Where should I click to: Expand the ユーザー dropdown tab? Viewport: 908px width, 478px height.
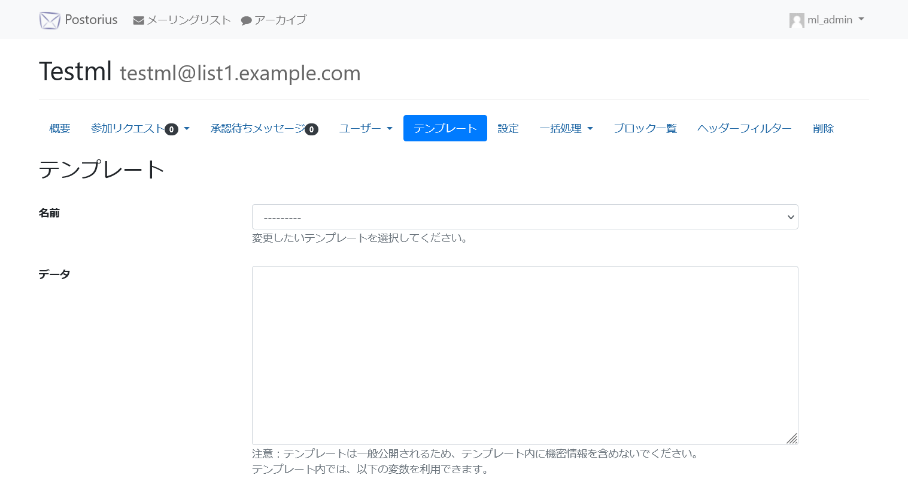(x=366, y=128)
